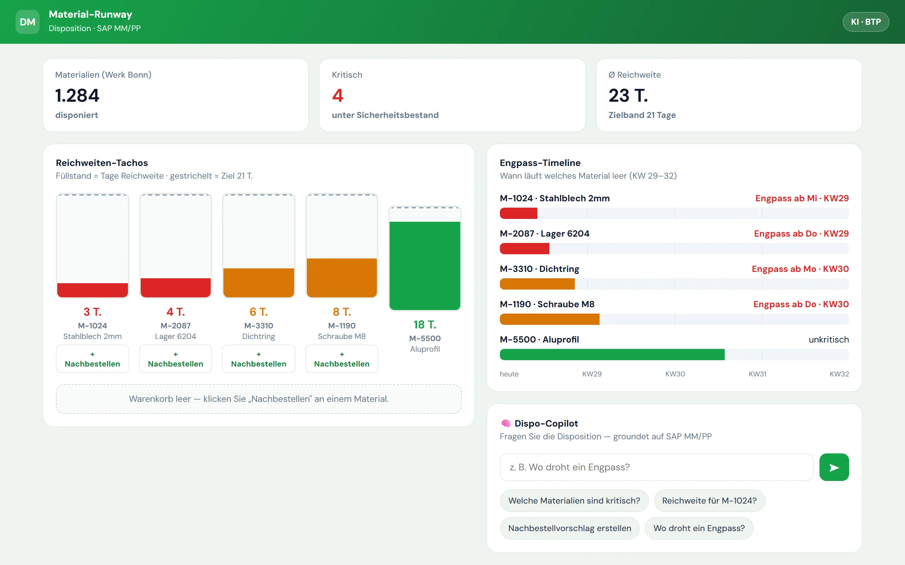Open the Kritisch card showing 4
905x565 pixels.
tap(452, 95)
